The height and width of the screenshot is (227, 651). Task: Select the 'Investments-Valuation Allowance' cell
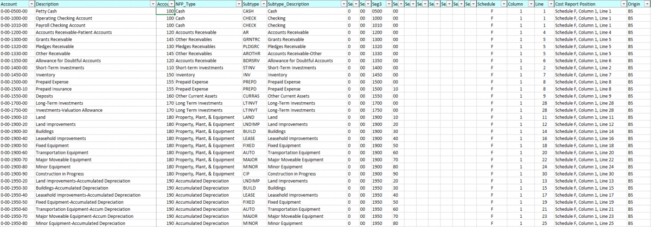(95, 110)
